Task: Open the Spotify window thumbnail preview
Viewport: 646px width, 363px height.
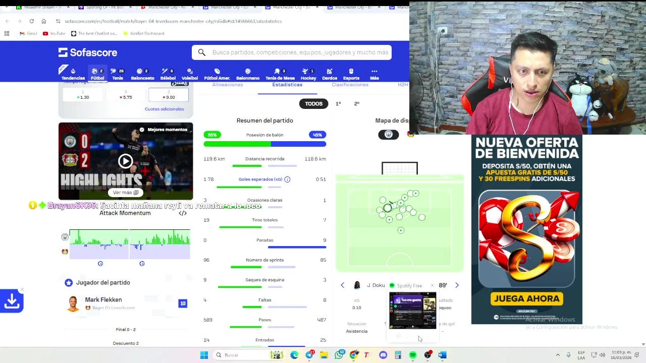Action: point(412,311)
